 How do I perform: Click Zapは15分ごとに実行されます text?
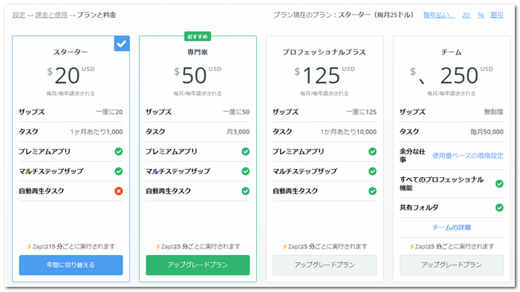click(x=74, y=247)
